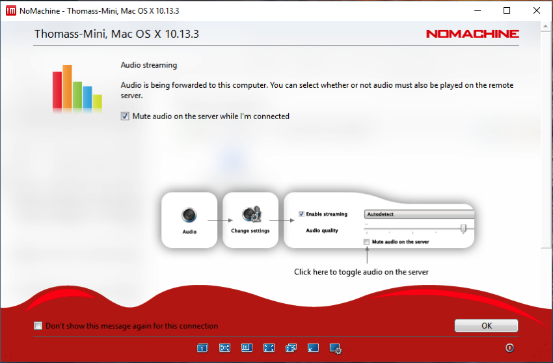
Task: Click the round disconnect power icon
Action: tap(509, 348)
